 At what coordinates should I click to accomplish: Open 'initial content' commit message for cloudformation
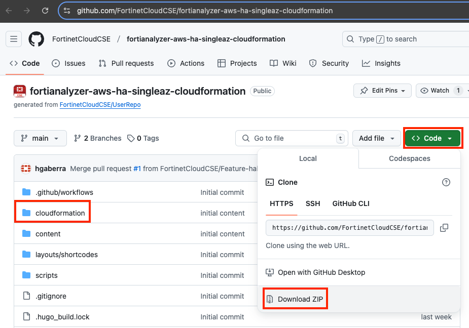[223, 213]
